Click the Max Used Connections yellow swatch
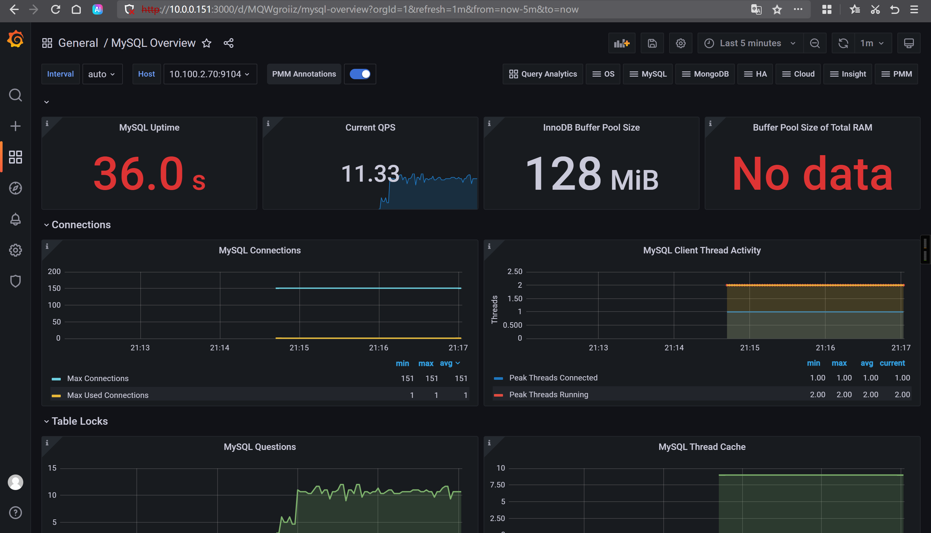Screen dimensions: 931x533 (56, 395)
